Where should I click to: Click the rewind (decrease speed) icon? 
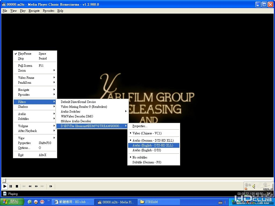click(30, 186)
